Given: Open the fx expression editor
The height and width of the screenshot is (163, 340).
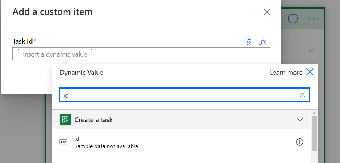Looking at the screenshot, I should (263, 41).
